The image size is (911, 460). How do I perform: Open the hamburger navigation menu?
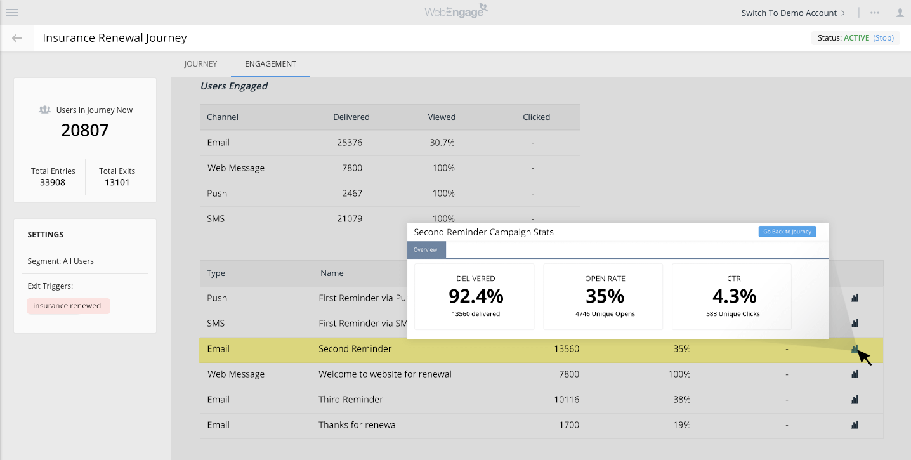click(11, 13)
